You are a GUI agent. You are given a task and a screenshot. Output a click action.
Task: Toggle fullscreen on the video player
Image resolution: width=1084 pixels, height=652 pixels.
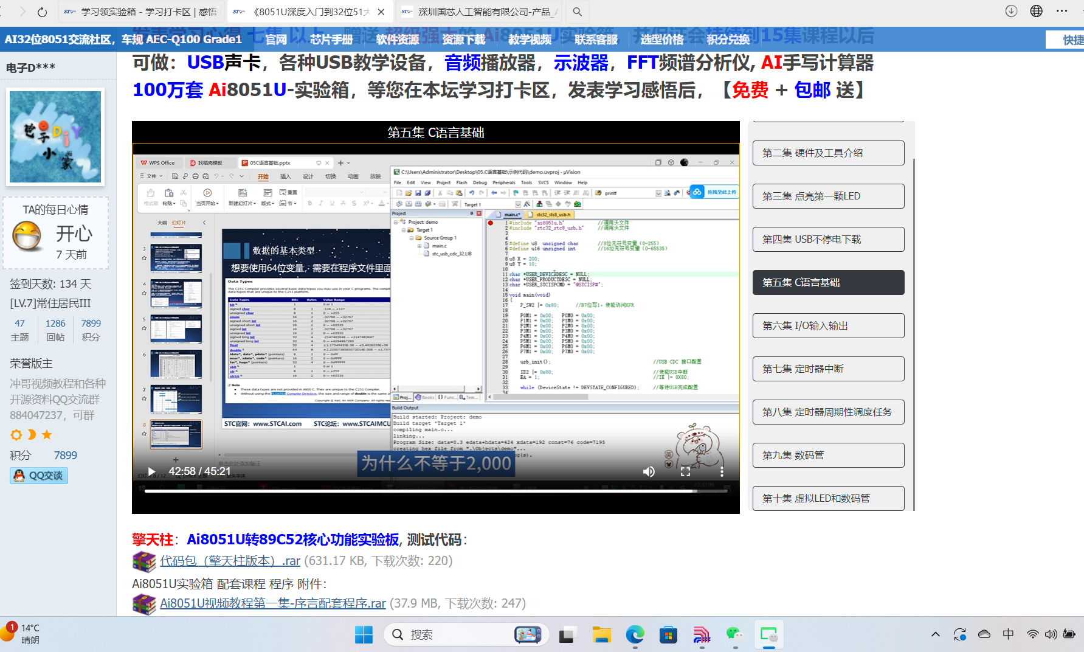[685, 471]
